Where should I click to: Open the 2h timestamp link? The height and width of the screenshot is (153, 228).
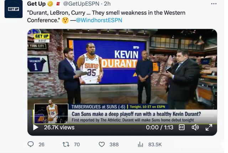(x=107, y=4)
